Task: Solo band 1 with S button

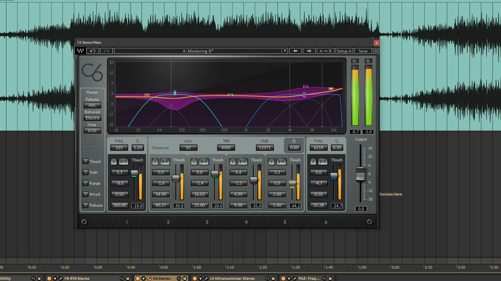Action: (113, 162)
